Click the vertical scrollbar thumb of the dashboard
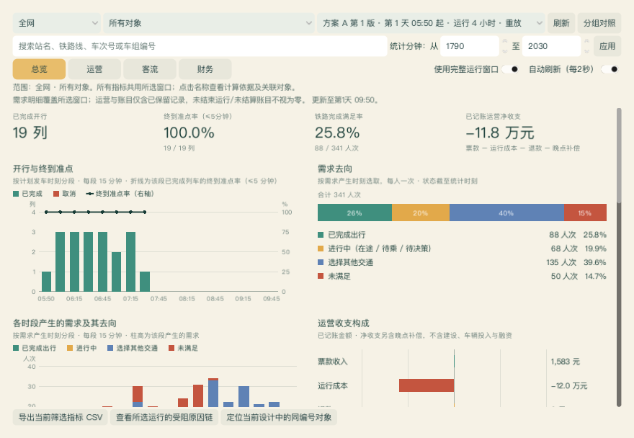Screen dimensions: 634x438 pos(619,156)
